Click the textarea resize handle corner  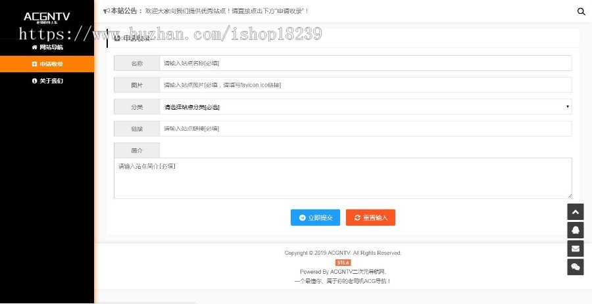[x=570, y=196]
